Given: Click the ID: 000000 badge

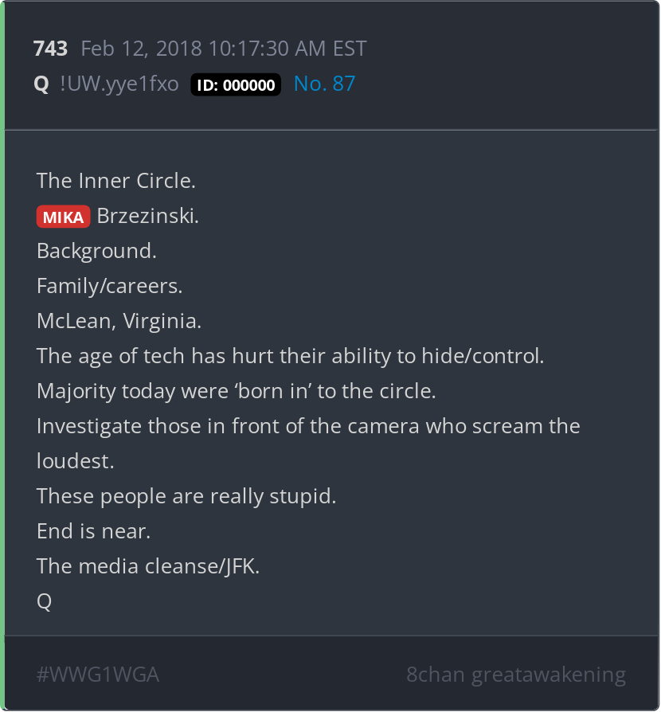Looking at the screenshot, I should pos(236,84).
